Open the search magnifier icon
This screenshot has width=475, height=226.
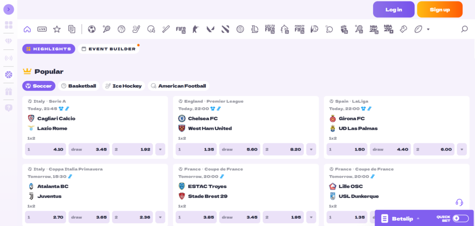(464, 29)
